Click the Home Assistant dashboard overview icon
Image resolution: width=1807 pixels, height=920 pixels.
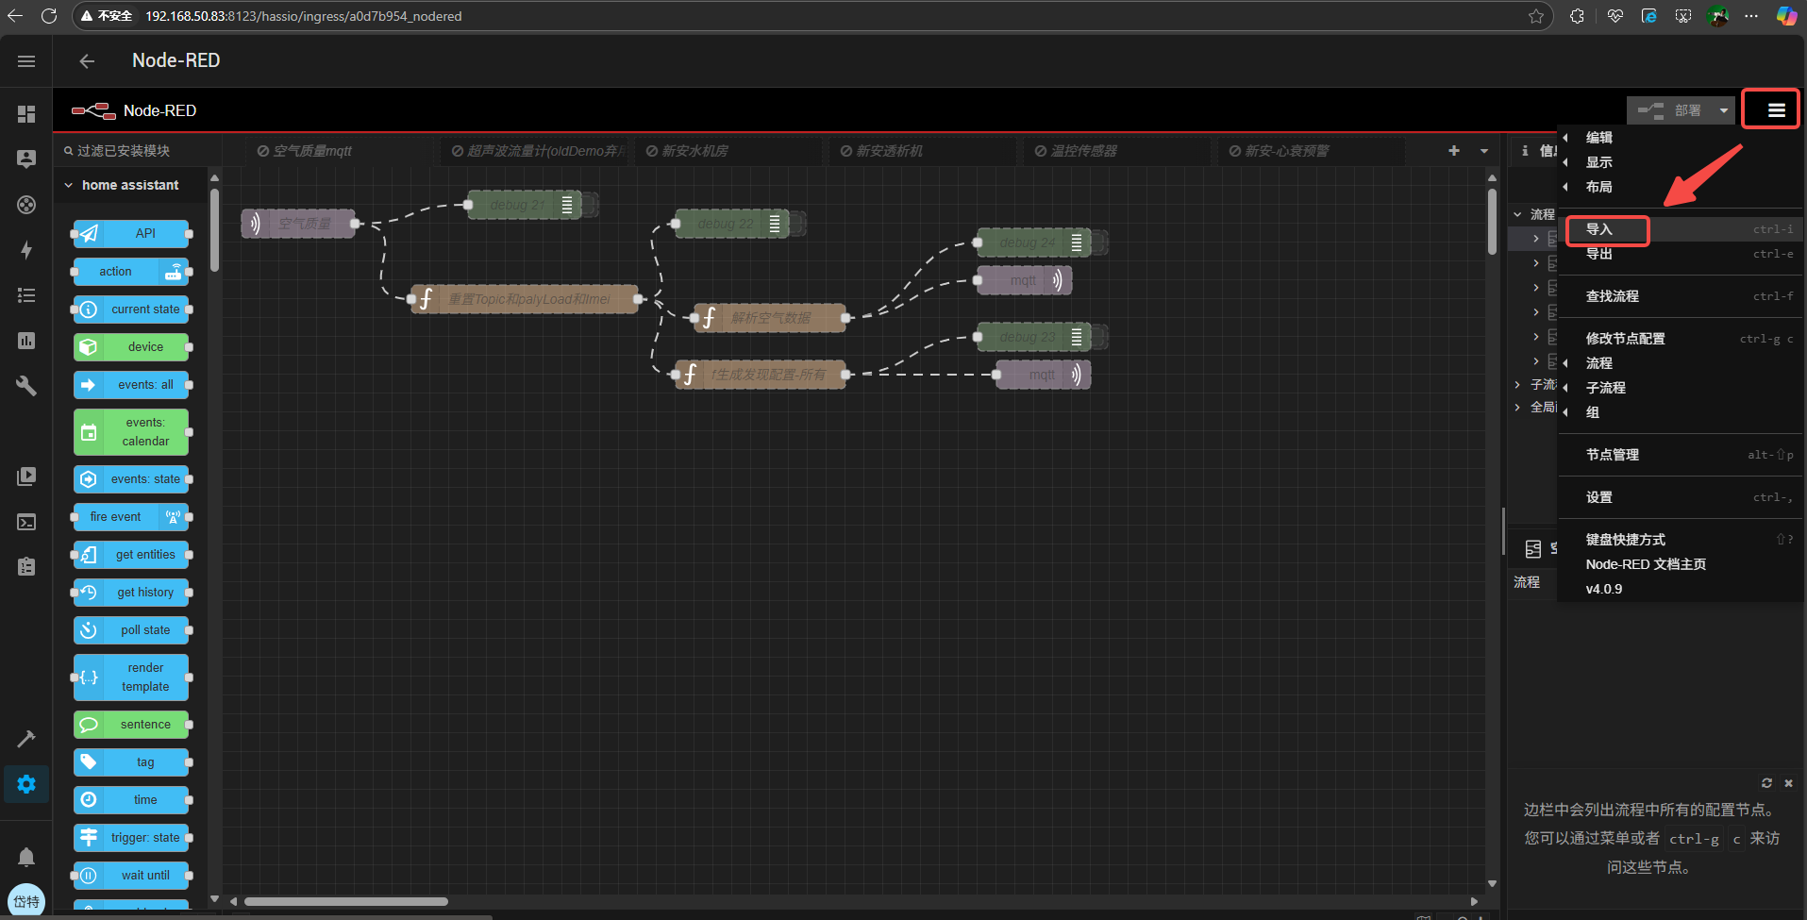pyautogui.click(x=26, y=114)
